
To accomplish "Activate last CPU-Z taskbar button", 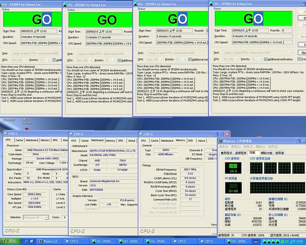I will (212, 241).
